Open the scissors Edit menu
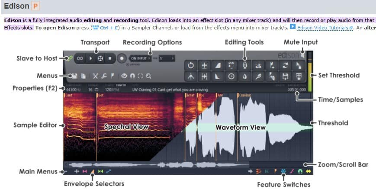 [x=96, y=76]
